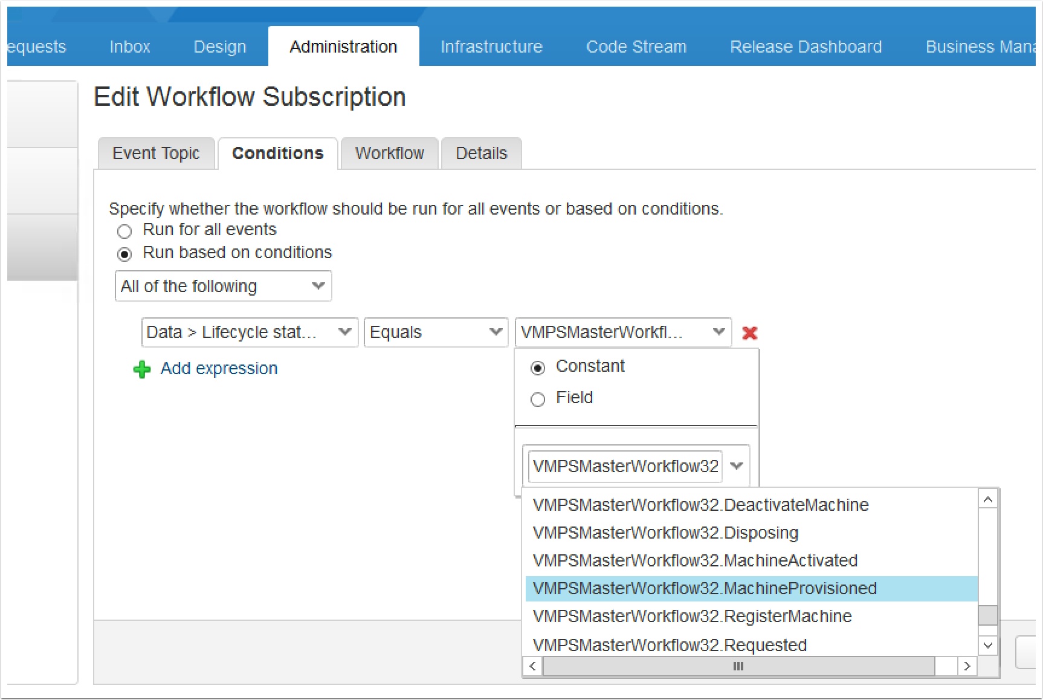Go to the Infrastructure tab

[491, 47]
